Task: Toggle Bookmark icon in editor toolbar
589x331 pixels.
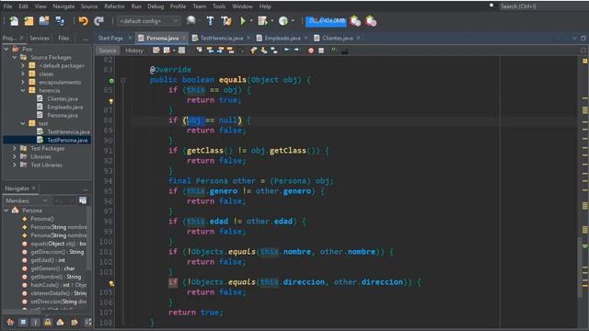Action: [274, 51]
